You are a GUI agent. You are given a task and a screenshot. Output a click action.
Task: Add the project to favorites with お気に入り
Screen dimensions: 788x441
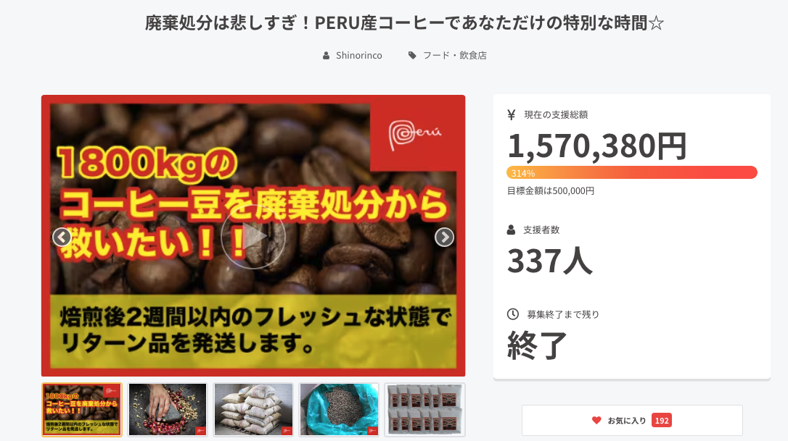tap(632, 421)
